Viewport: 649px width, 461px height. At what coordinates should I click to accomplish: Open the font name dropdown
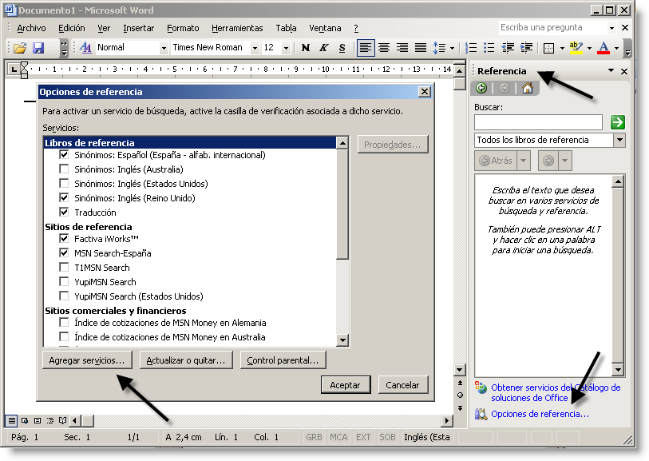pos(254,48)
